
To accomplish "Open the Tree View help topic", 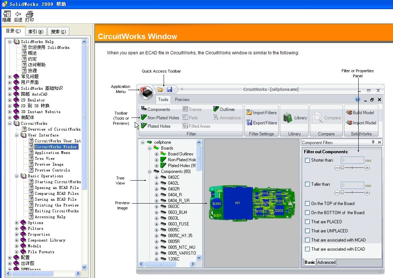I will tap(45, 158).
